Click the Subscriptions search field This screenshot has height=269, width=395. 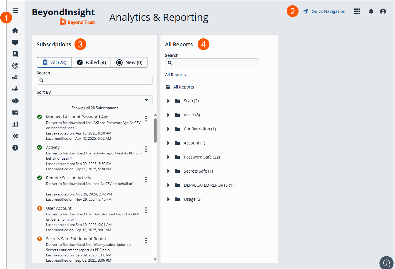[x=95, y=80]
